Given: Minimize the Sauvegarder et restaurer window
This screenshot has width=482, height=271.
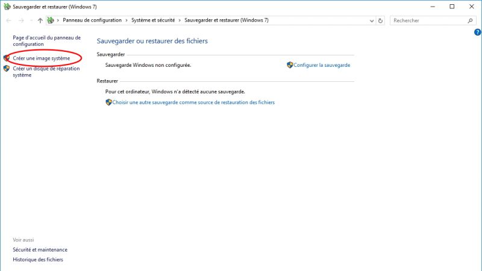Looking at the screenshot, I should pos(433,7).
